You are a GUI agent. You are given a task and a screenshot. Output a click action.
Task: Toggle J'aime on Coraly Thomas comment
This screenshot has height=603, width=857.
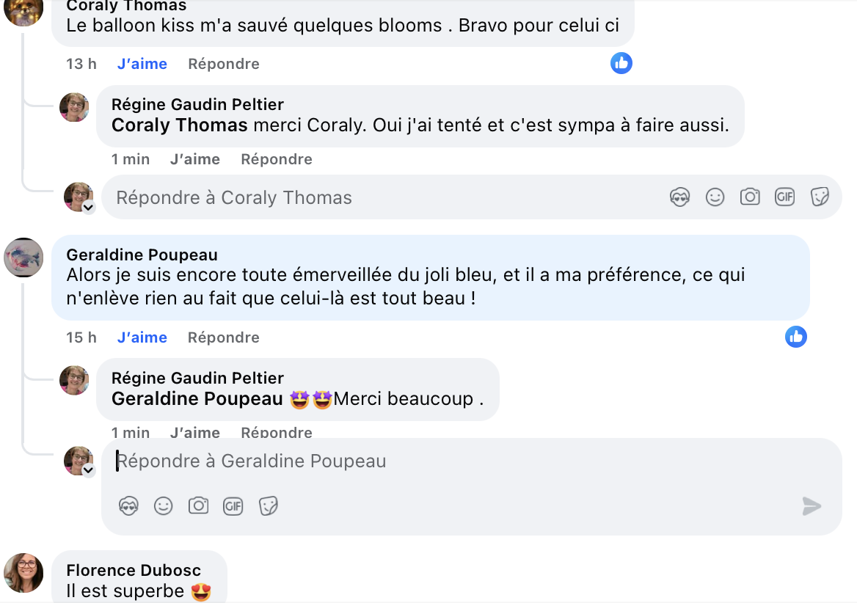(x=142, y=64)
